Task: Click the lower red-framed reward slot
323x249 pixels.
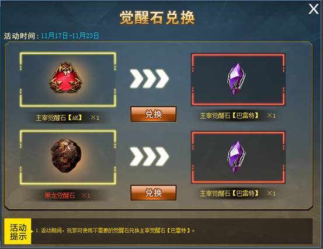Action: pos(238,157)
